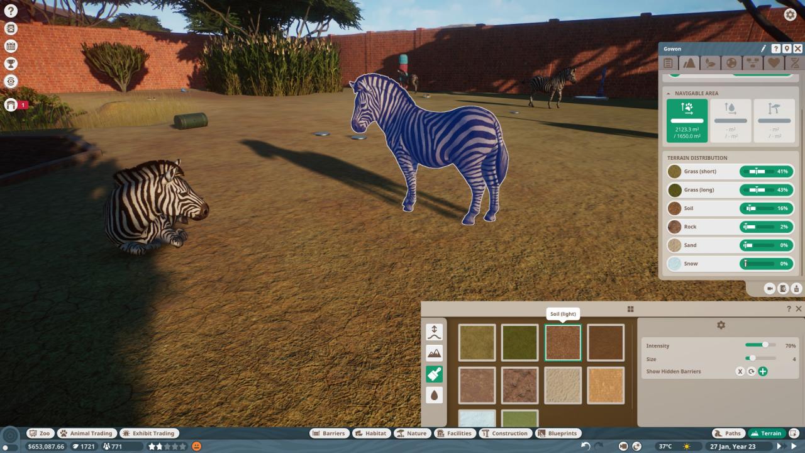
Task: Open the terrain sculpt mountain tool
Action: (x=434, y=353)
